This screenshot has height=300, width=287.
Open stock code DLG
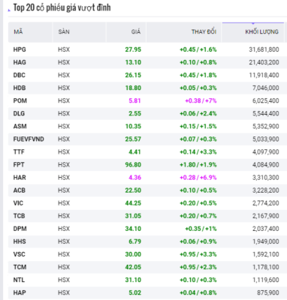[19, 113]
